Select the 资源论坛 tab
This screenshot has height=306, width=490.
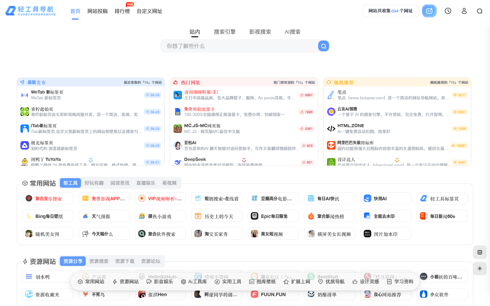point(150,261)
